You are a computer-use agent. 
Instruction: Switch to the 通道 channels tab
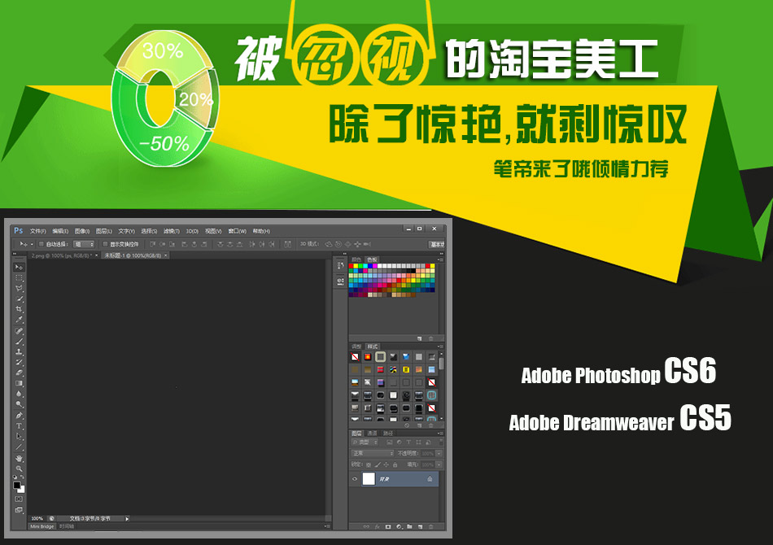point(372,433)
